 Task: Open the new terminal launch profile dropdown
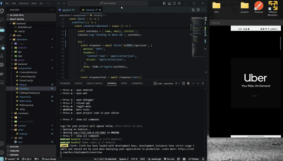[x=179, y=83]
